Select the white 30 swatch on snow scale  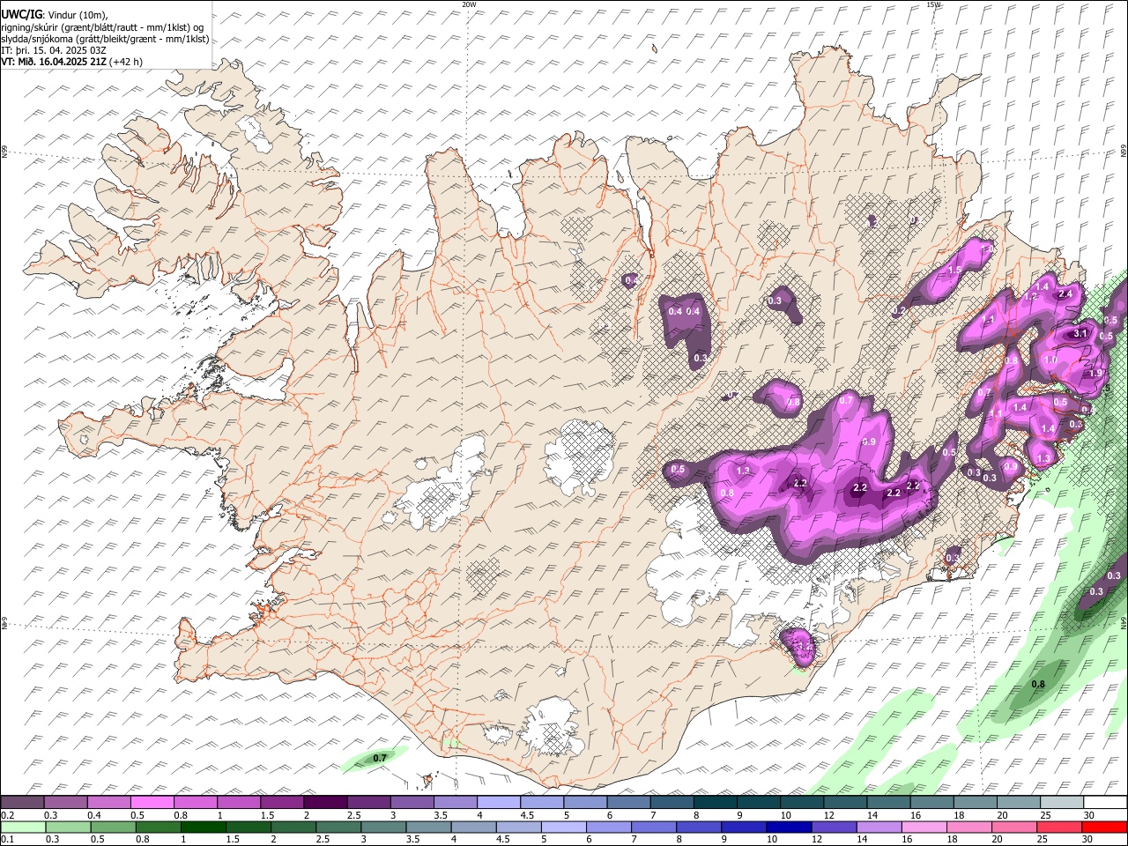[x=1106, y=803]
